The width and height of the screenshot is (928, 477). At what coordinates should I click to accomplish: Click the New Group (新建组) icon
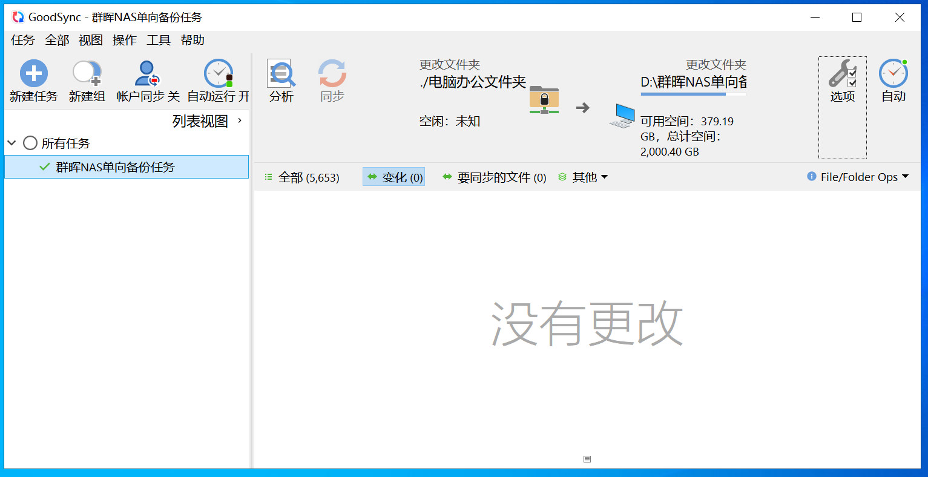tap(87, 73)
